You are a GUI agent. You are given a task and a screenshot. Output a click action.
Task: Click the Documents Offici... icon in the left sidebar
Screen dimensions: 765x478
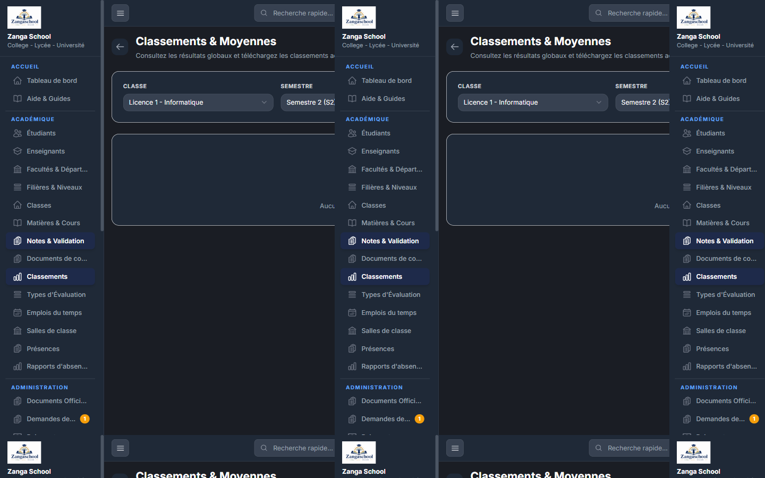coord(18,401)
